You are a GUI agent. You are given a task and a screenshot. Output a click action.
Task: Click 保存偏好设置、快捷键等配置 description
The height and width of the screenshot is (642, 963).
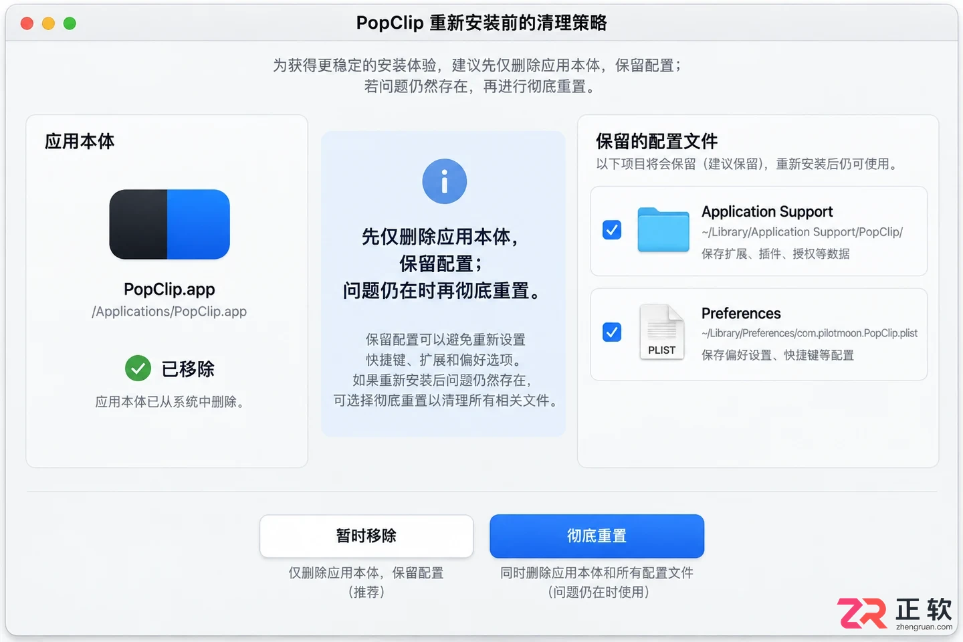point(778,355)
